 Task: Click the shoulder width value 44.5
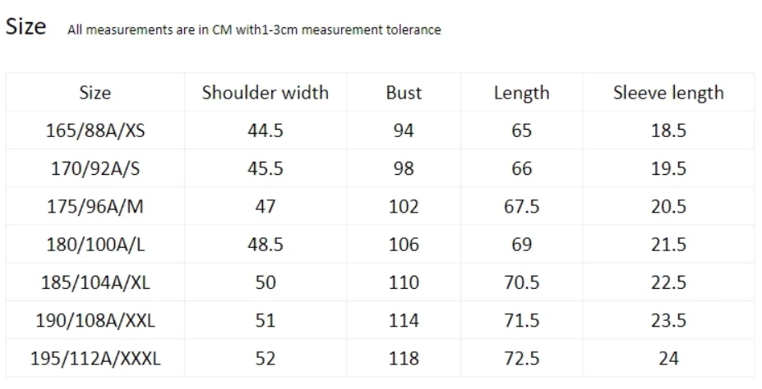[x=266, y=131]
